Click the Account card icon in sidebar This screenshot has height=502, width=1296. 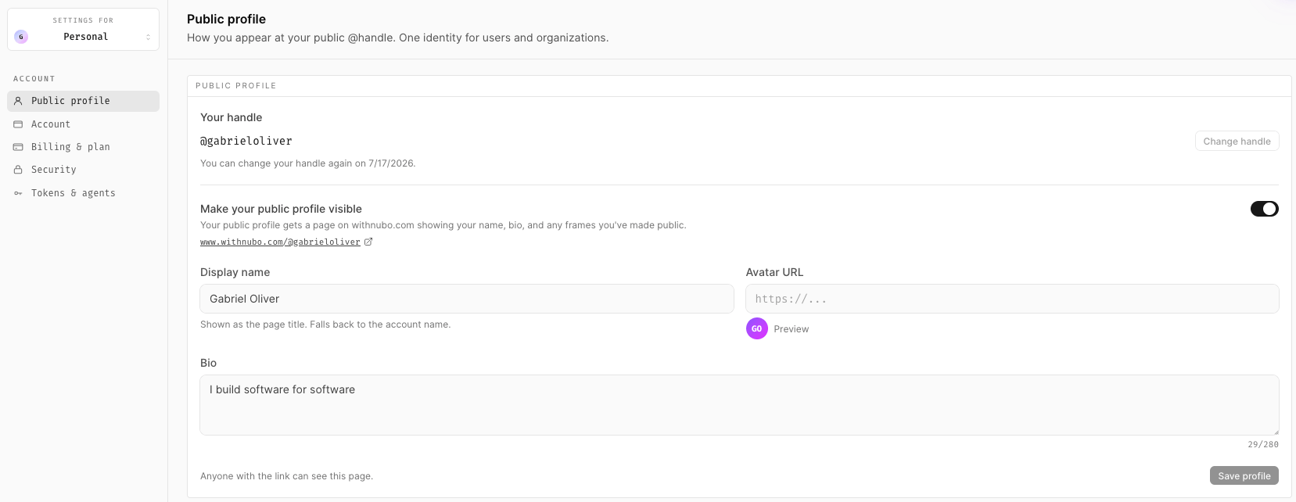[x=18, y=124]
